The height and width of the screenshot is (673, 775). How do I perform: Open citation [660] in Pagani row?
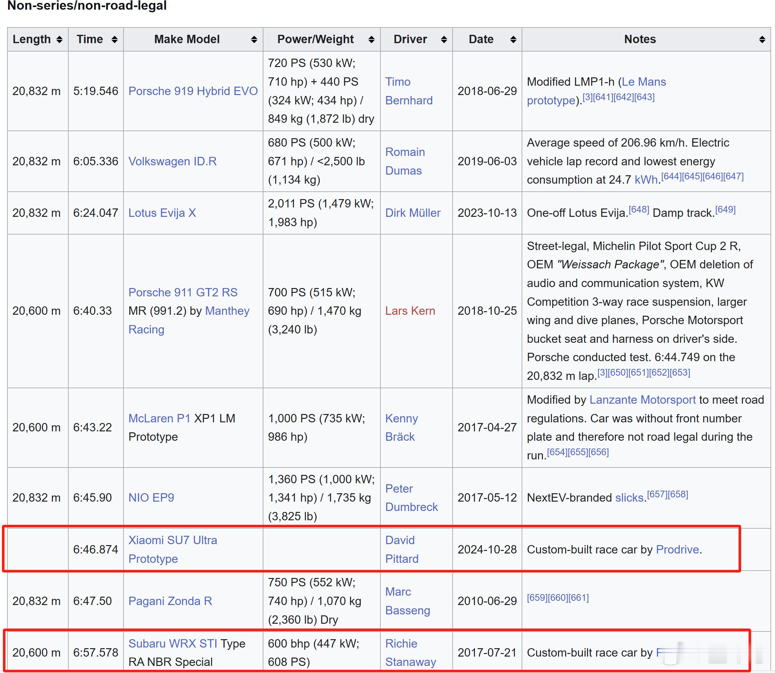pos(558,598)
